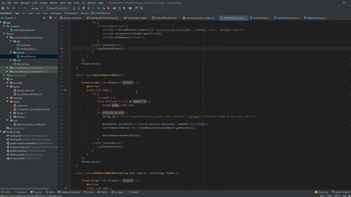Collapse the layout folder

[x=7, y=86]
